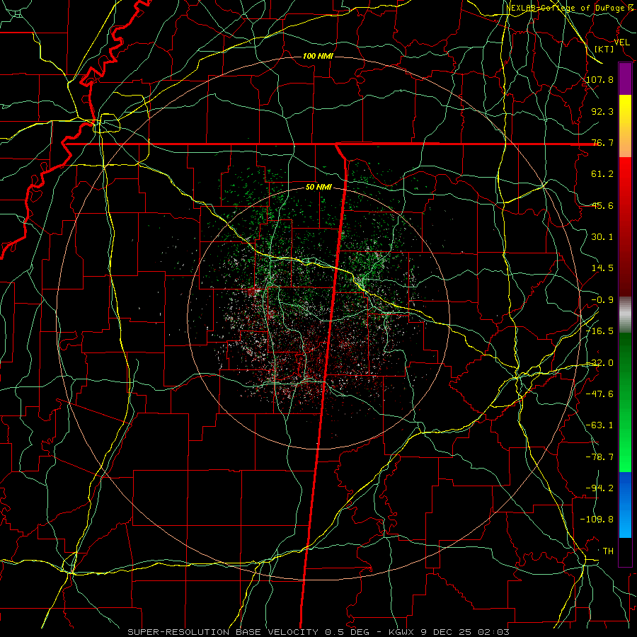637x637 pixels.
Task: Click the 92.3 scale value
Action: (602, 111)
